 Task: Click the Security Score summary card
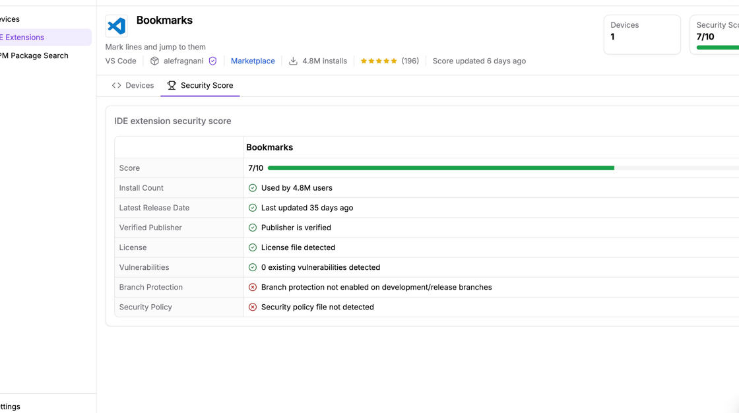point(716,34)
